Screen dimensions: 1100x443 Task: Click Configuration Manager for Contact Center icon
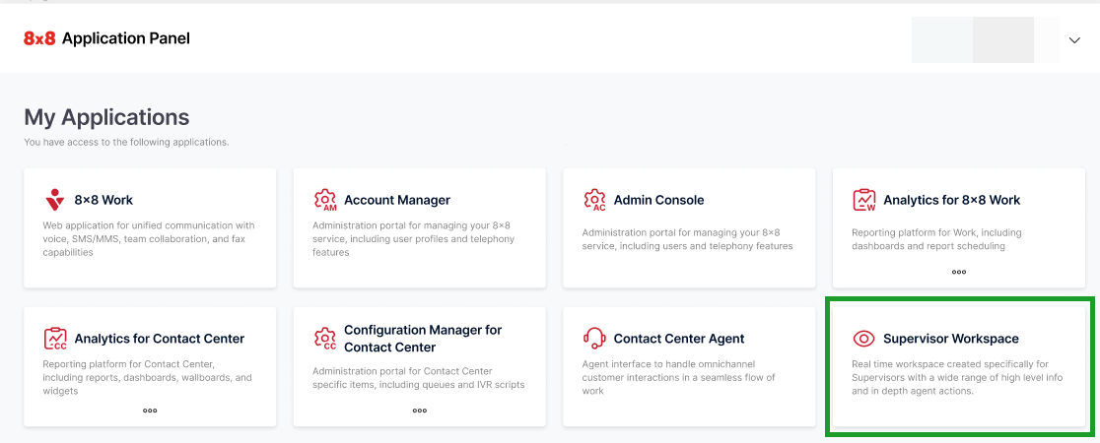(324, 339)
